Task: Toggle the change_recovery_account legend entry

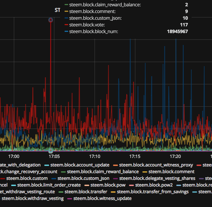Action: (x=29, y=172)
